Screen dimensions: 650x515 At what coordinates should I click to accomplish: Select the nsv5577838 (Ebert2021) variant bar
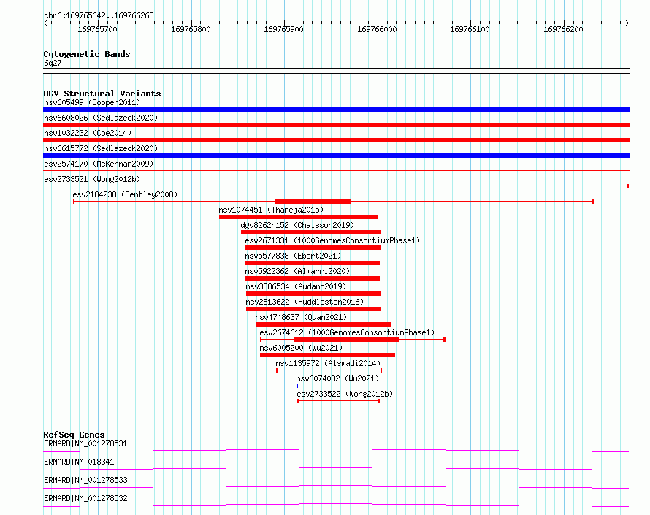point(313,263)
